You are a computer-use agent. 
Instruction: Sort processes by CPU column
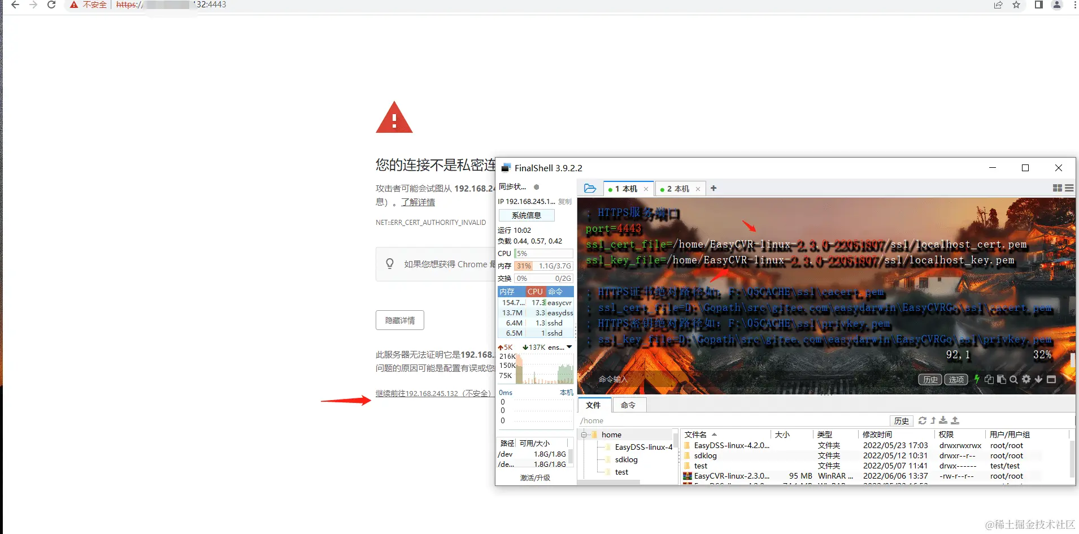tap(536, 292)
